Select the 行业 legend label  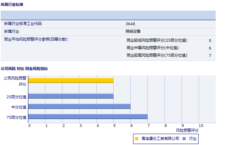[x=192, y=139]
